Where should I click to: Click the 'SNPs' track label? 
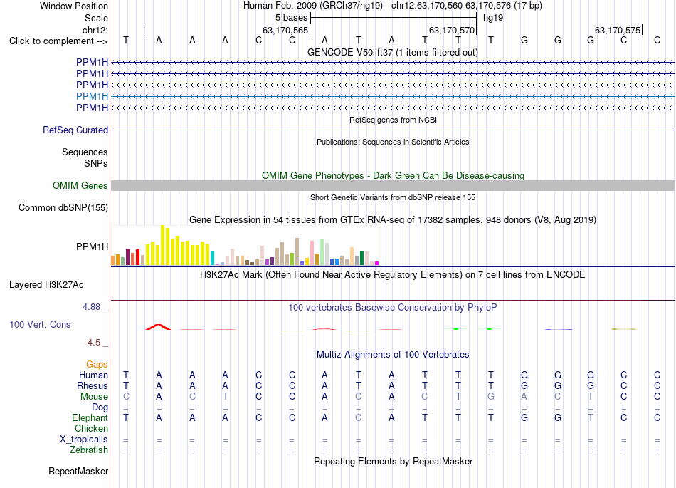pos(96,163)
